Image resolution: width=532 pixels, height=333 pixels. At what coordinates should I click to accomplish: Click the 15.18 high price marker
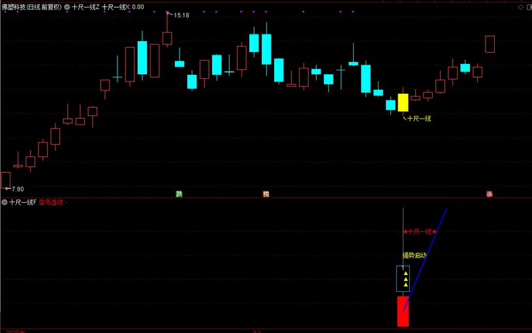tap(181, 15)
